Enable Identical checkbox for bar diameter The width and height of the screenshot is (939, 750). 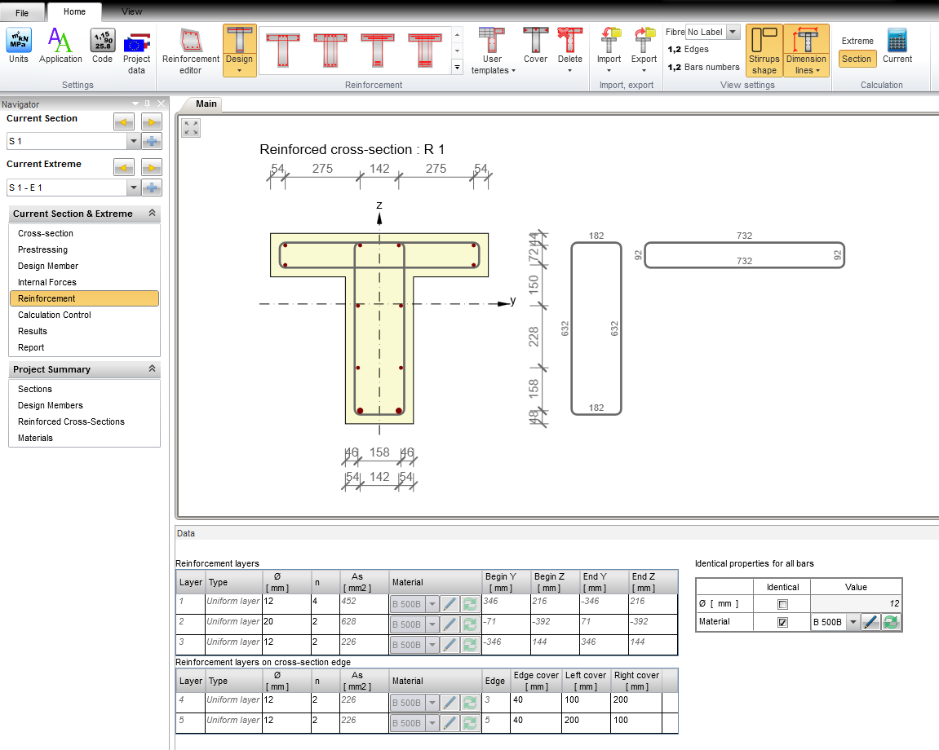coord(783,605)
